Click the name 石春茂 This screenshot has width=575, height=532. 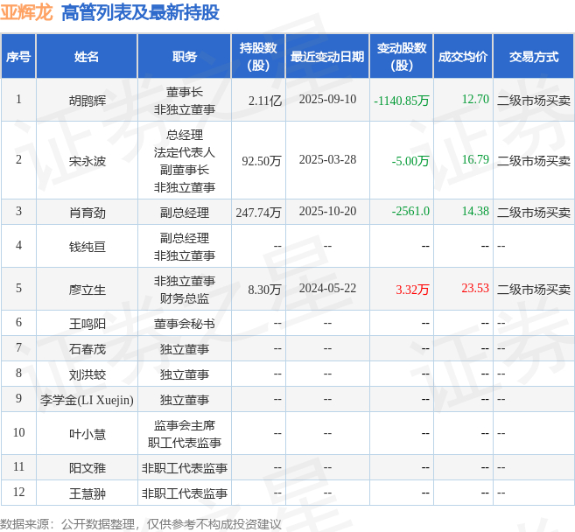pos(88,349)
